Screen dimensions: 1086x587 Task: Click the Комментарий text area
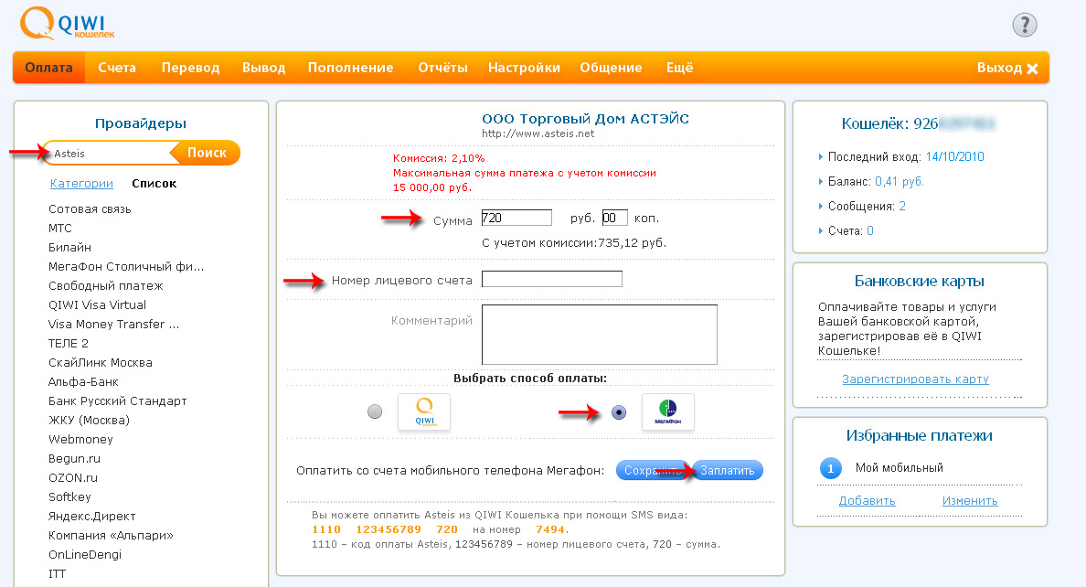599,334
